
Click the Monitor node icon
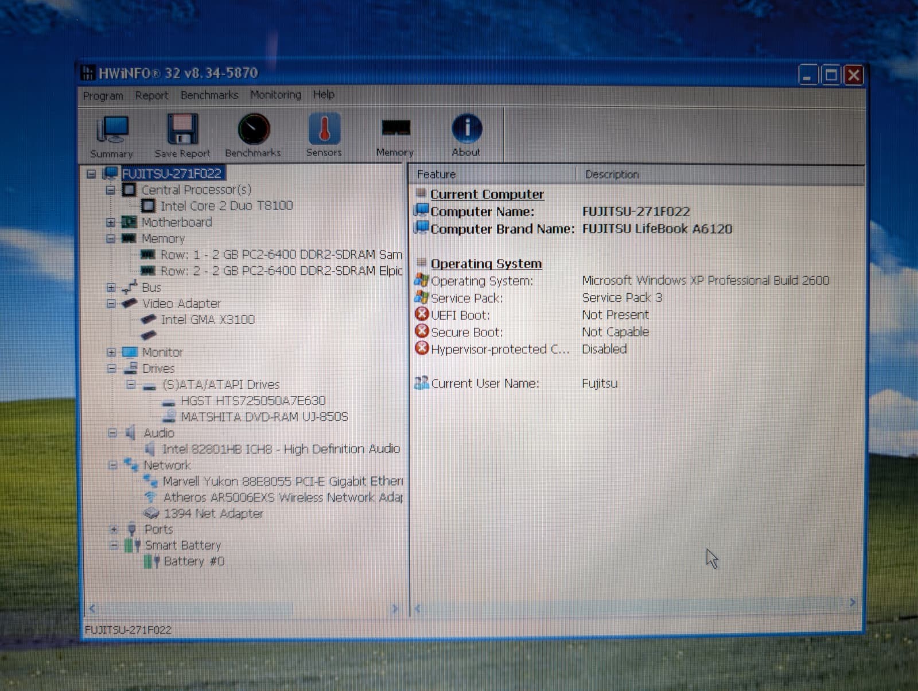point(130,352)
